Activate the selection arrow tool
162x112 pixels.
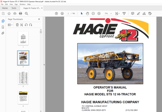coord(82,13)
